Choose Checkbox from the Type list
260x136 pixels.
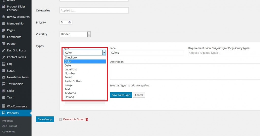point(85,57)
